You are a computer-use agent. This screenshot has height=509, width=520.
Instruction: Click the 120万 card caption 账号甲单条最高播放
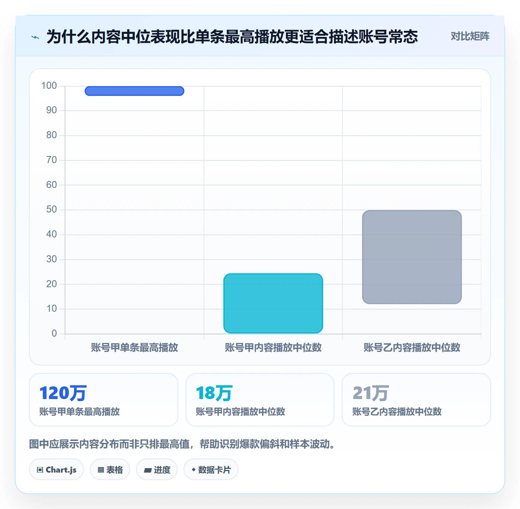(79, 412)
